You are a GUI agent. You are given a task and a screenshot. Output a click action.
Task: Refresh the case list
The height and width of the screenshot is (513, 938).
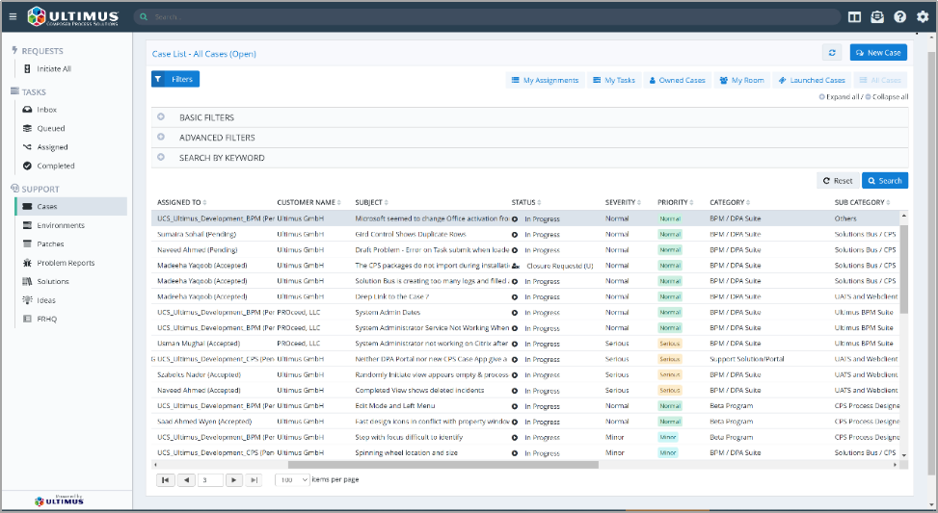[832, 53]
